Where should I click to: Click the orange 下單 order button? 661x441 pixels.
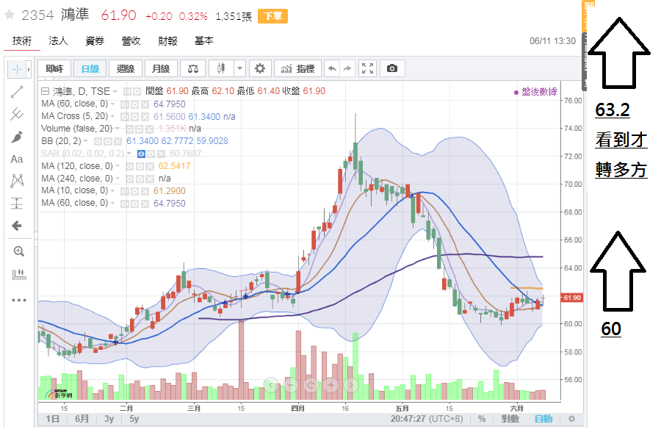coord(272,16)
